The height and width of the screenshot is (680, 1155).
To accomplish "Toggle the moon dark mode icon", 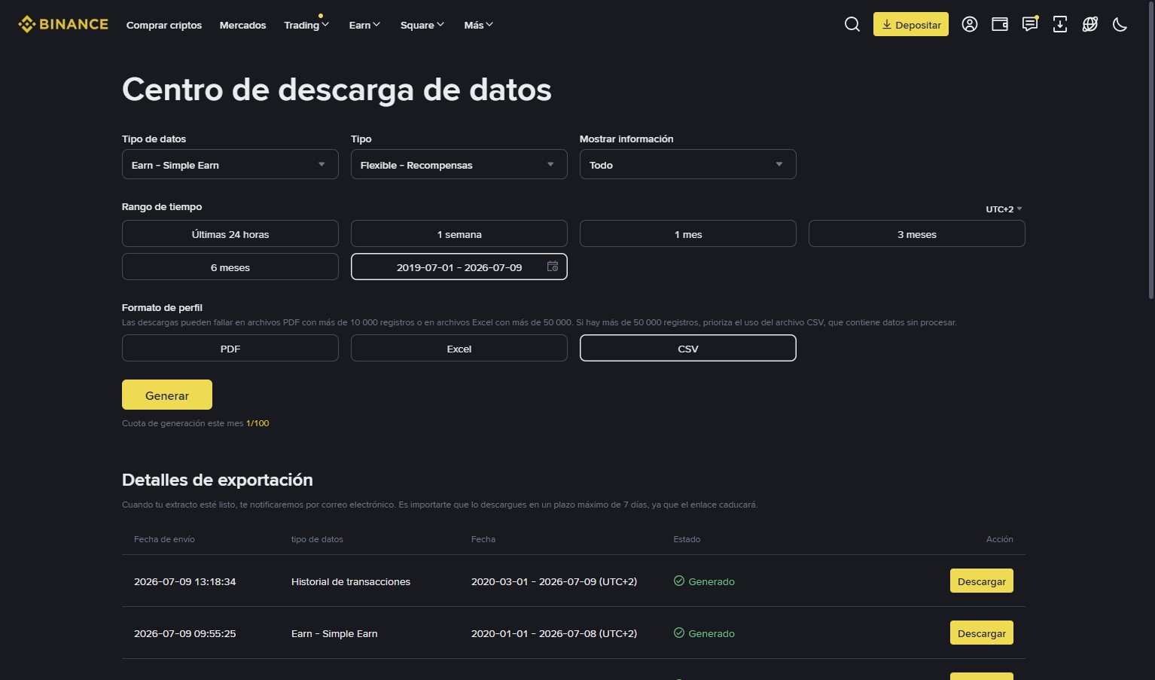I will point(1120,24).
